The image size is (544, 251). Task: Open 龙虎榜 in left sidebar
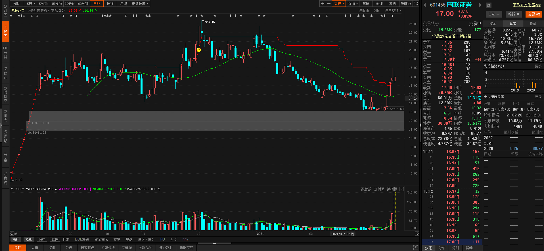click(x=5, y=178)
